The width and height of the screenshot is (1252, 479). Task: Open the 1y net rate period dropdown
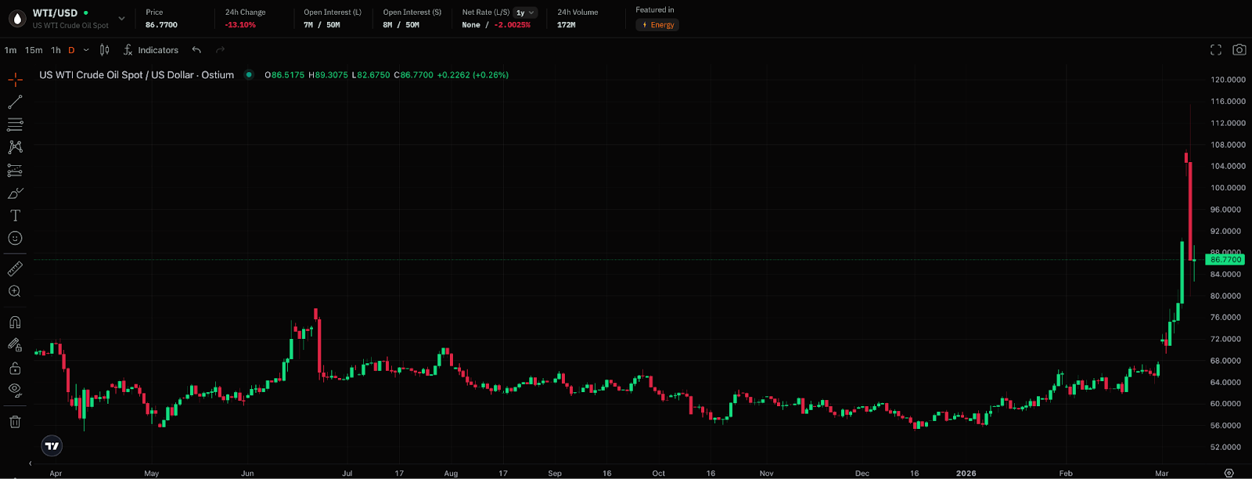pos(525,13)
